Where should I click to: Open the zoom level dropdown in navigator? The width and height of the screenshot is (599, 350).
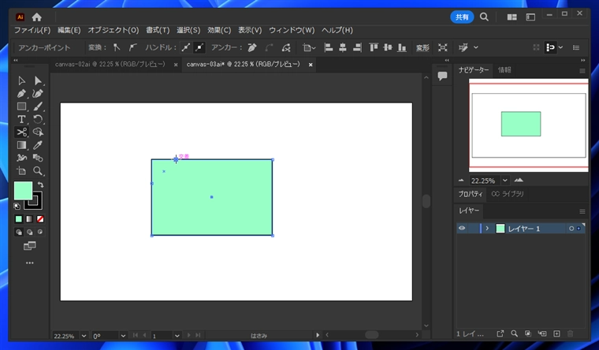pyautogui.click(x=504, y=181)
